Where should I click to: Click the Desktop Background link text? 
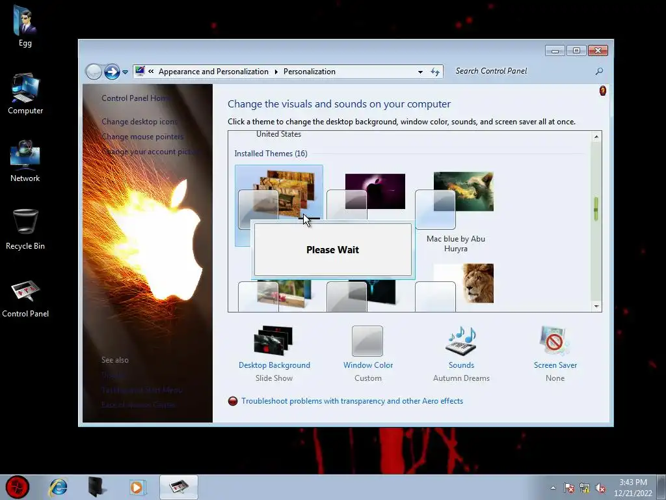click(x=274, y=365)
